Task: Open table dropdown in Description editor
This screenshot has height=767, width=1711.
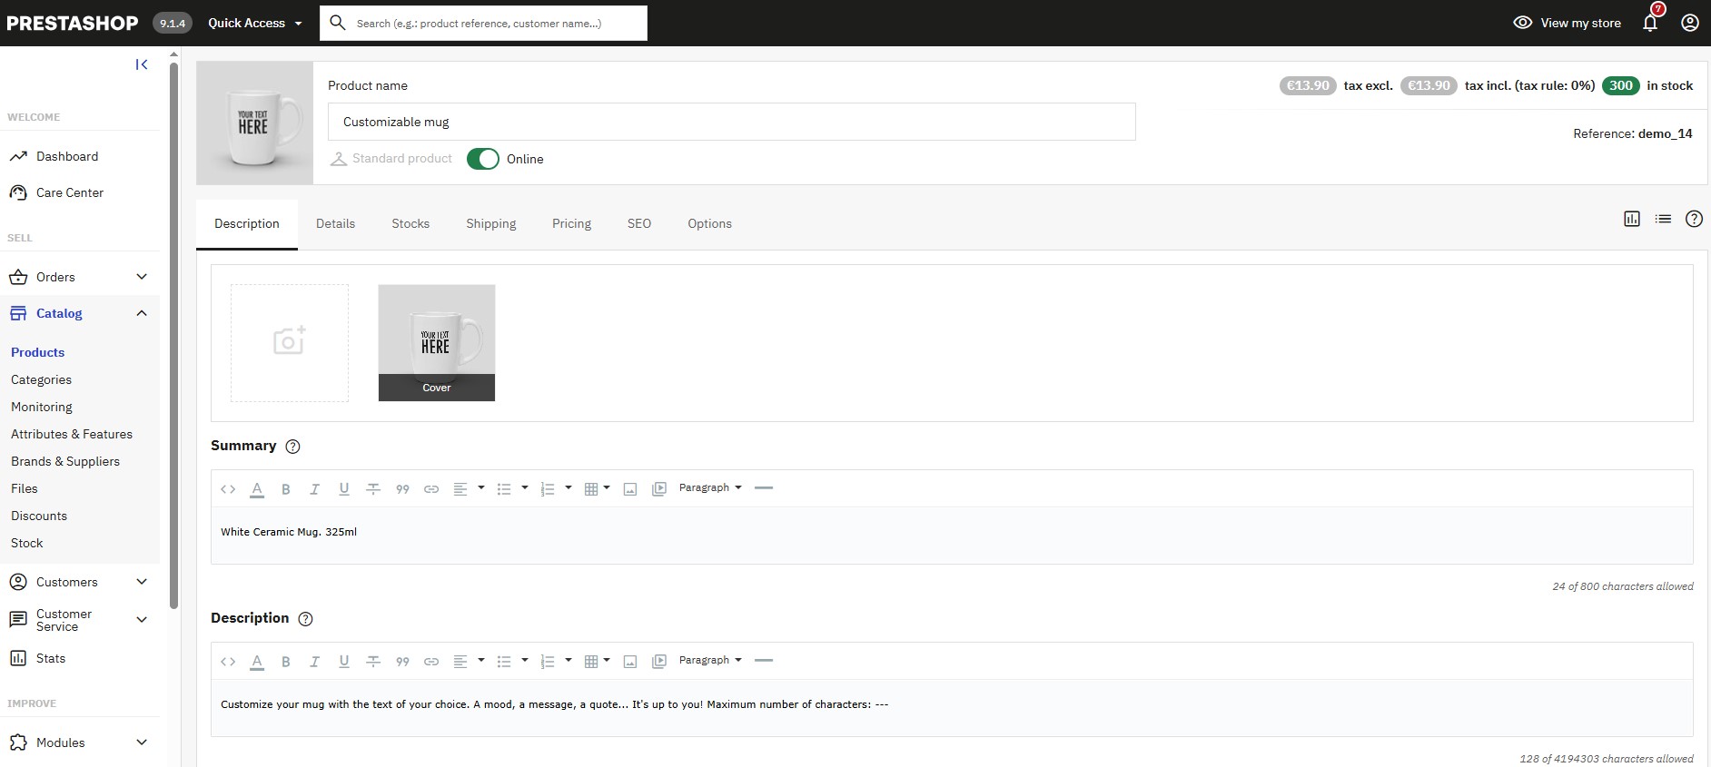Action: (597, 662)
